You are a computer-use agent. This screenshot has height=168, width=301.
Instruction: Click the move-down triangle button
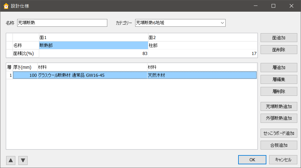point(23,160)
